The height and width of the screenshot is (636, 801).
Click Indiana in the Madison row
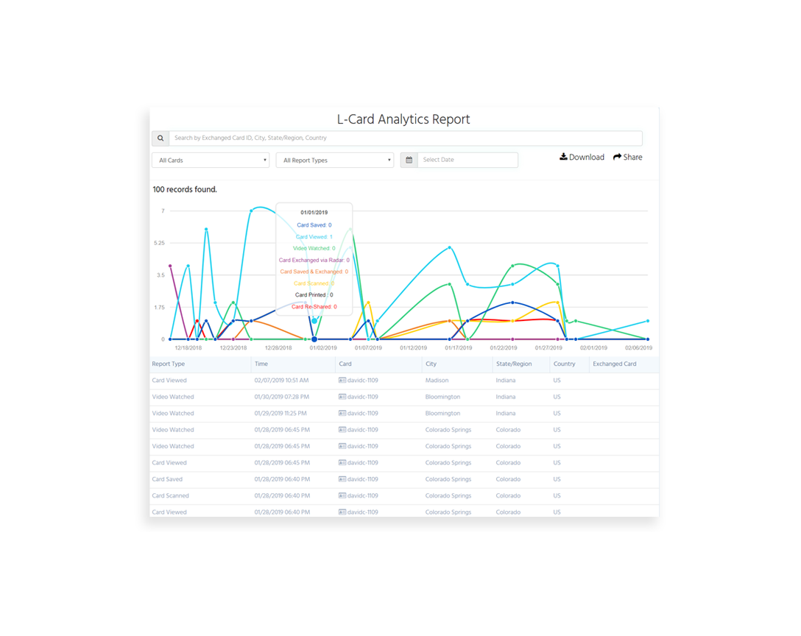tap(505, 381)
